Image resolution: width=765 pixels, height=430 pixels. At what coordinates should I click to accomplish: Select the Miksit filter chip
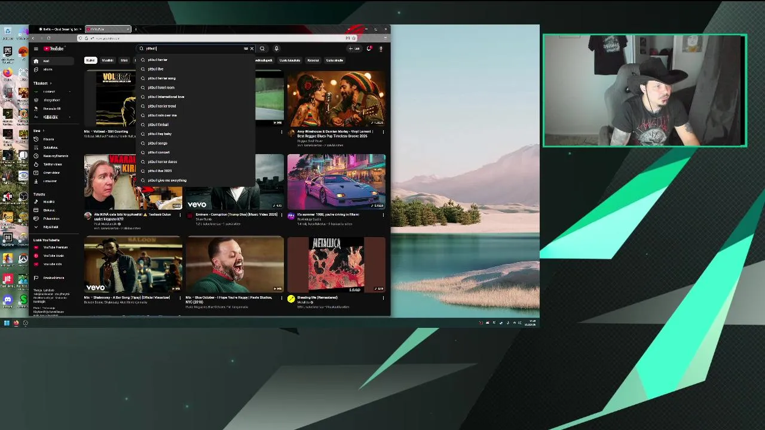(x=124, y=60)
